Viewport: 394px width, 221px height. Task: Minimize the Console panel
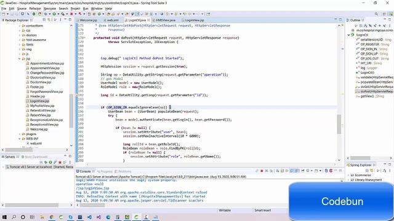[x=336, y=171]
